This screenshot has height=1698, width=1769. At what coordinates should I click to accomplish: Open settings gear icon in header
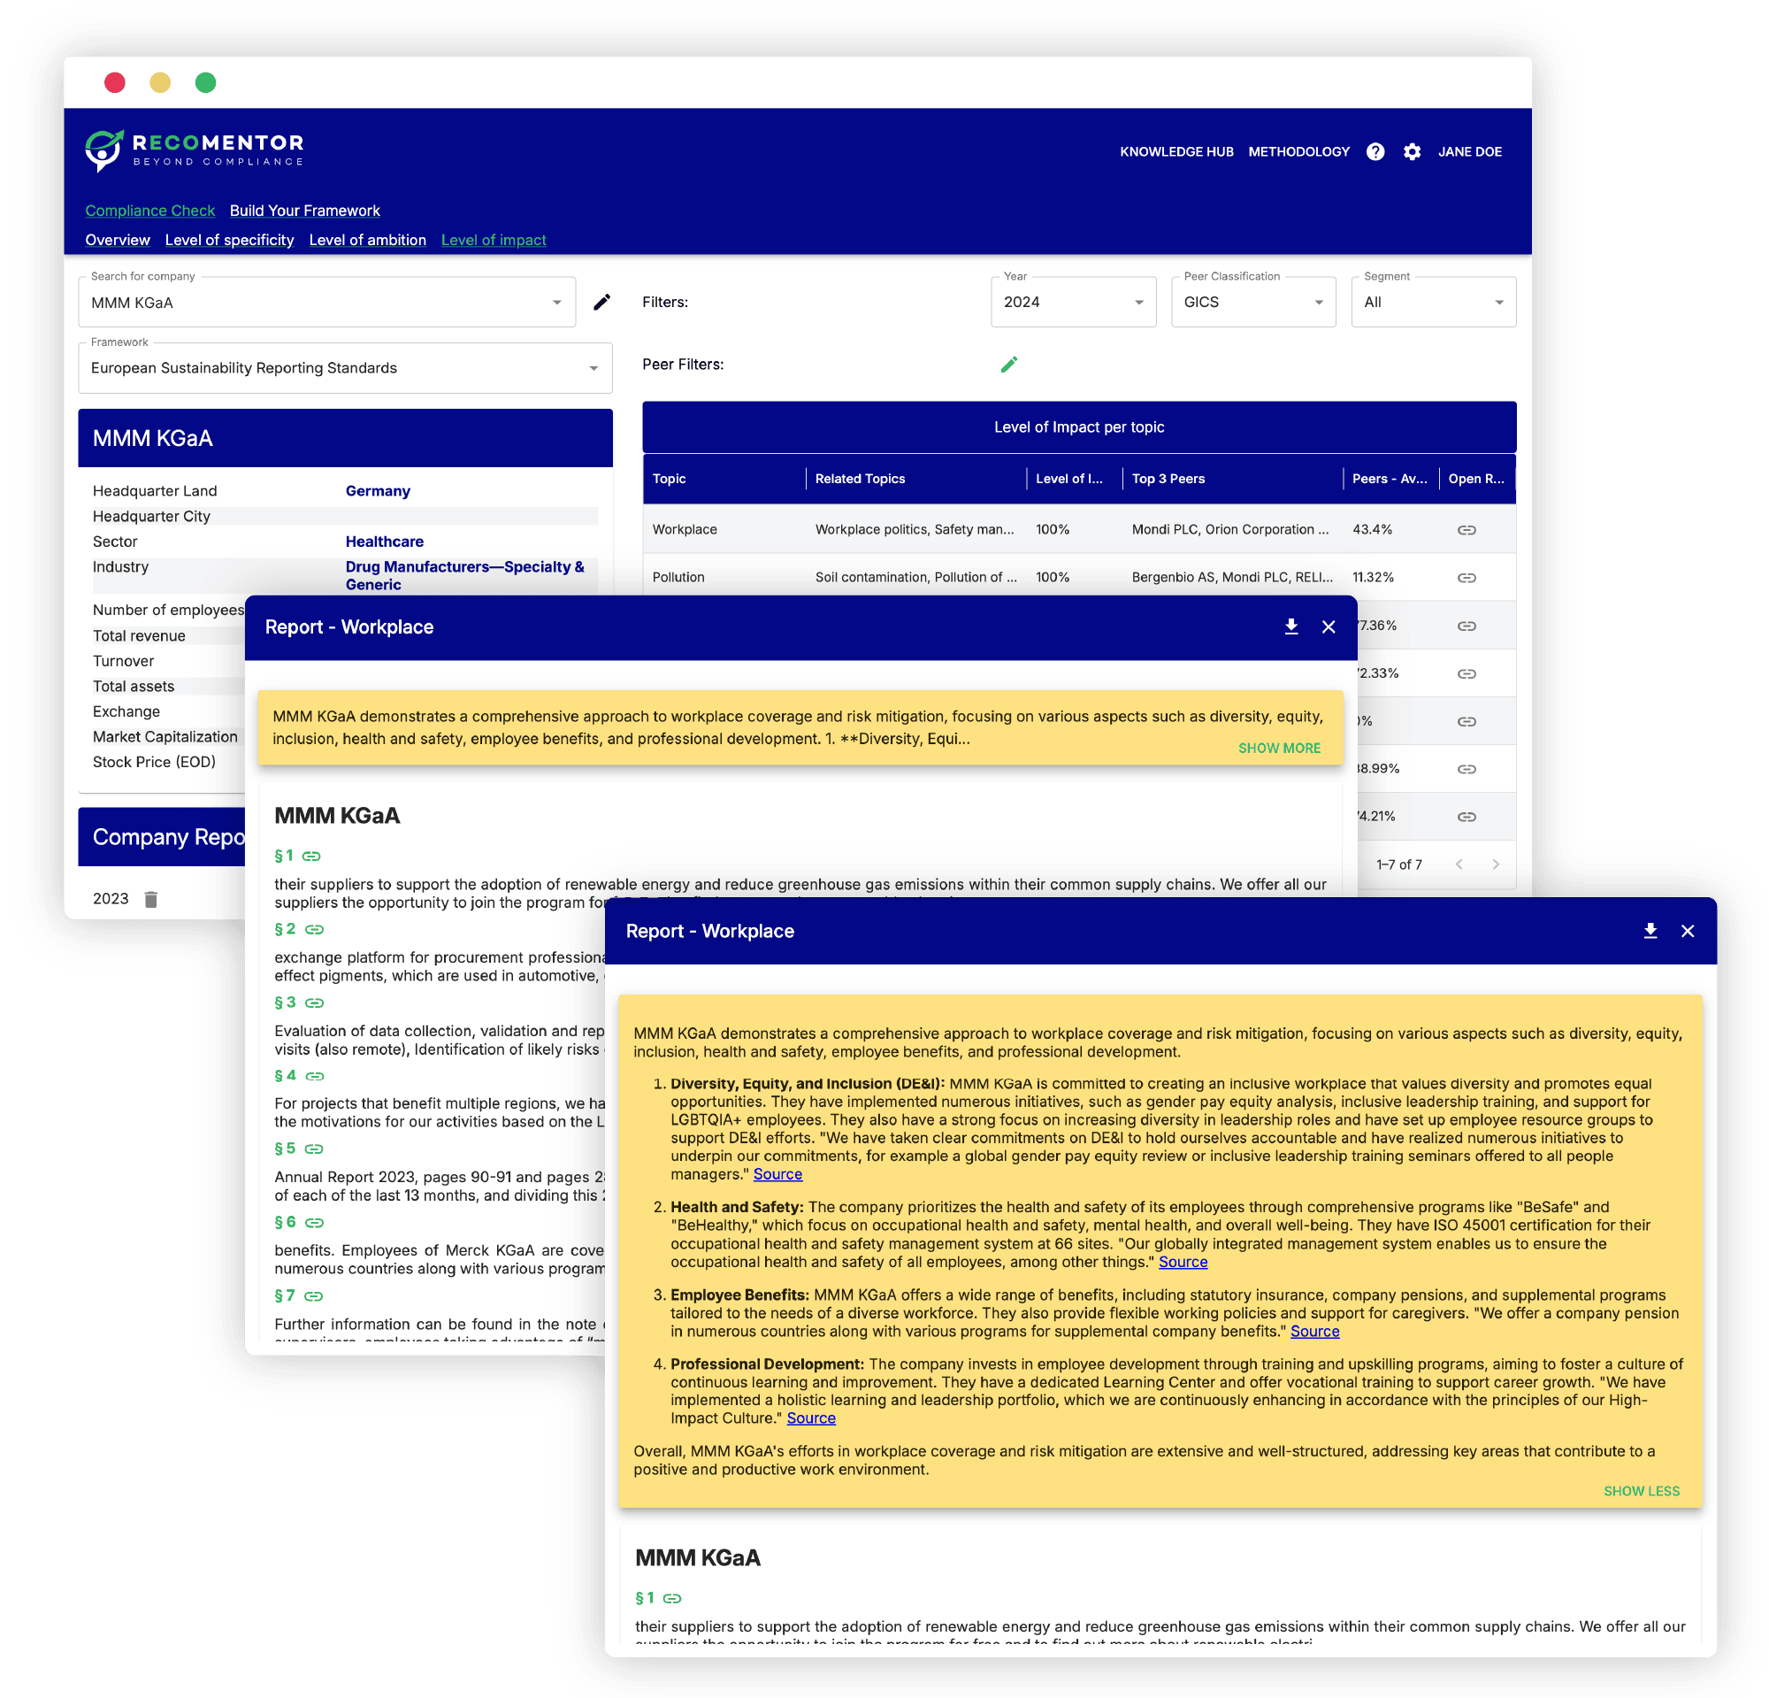point(1412,151)
